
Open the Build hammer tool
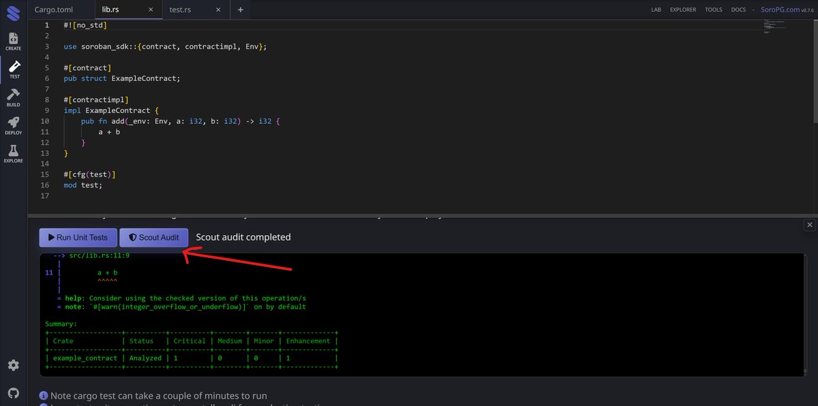pos(13,97)
